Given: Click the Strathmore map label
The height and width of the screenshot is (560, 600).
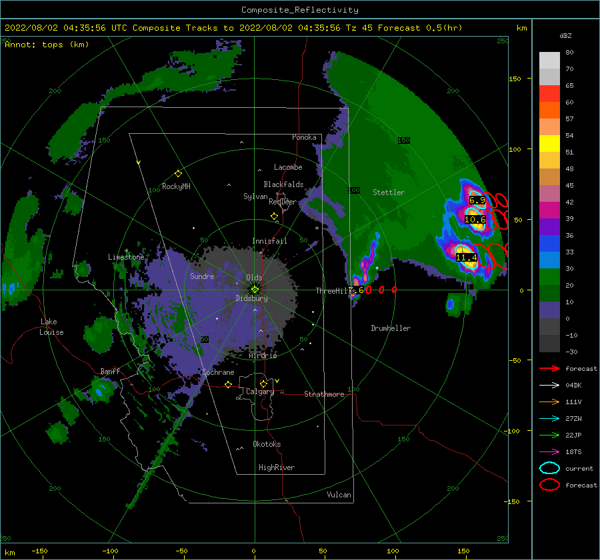Looking at the screenshot, I should 324,394.
